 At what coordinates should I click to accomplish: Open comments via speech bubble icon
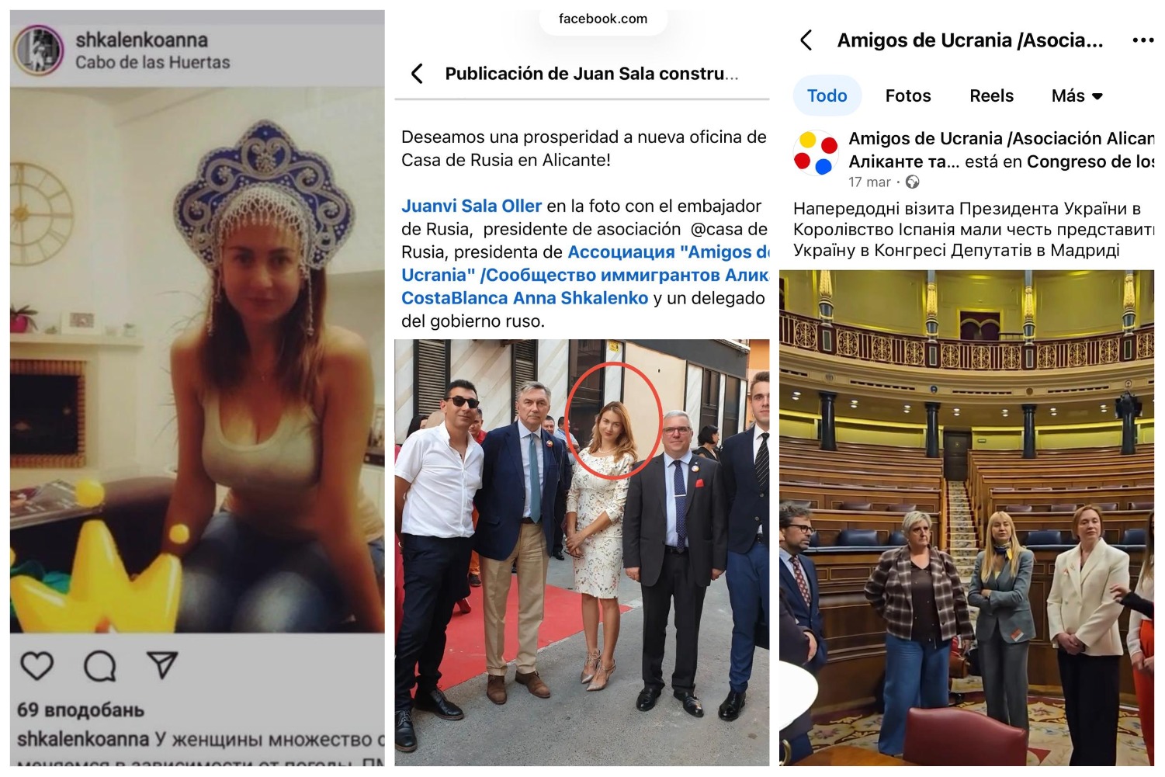100,665
